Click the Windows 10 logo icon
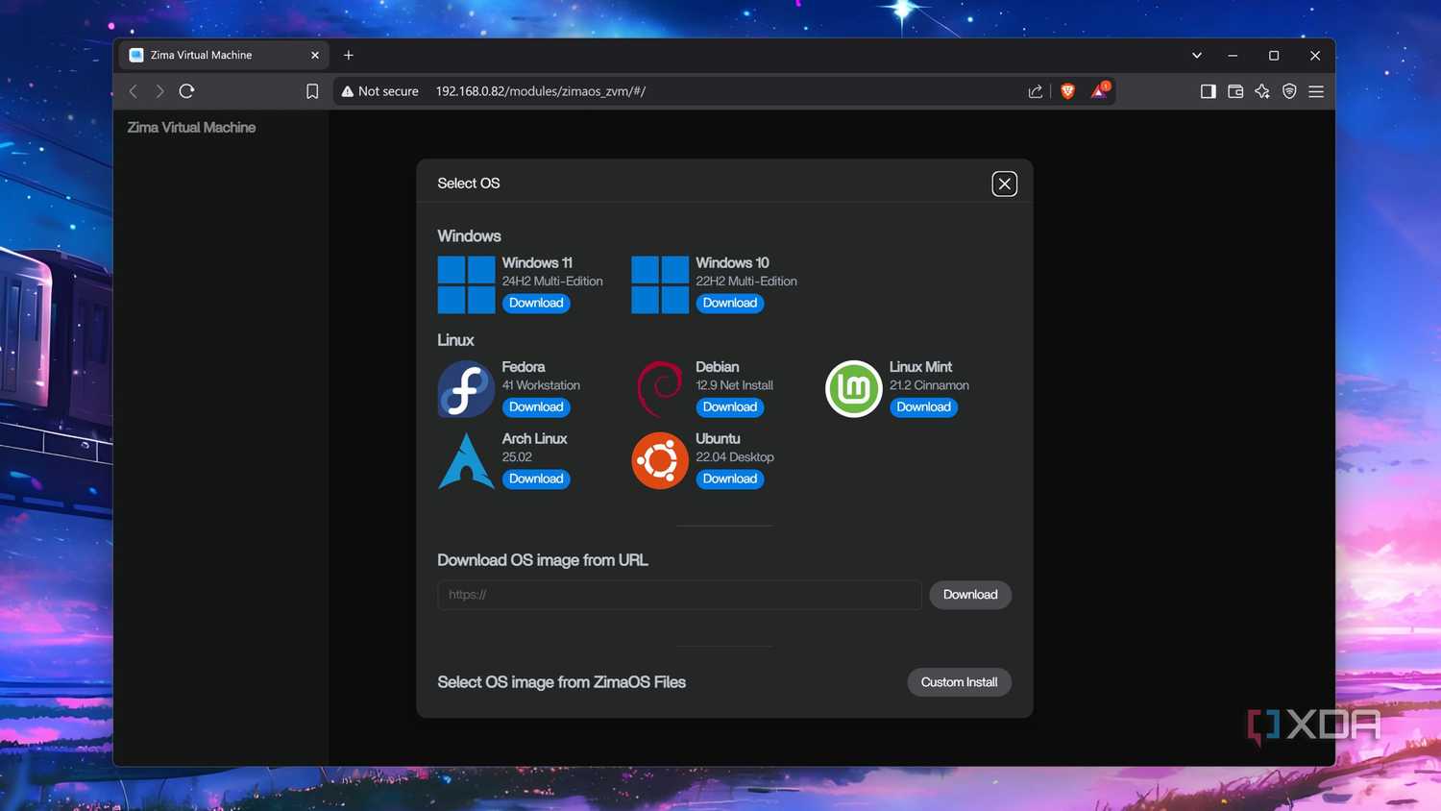This screenshot has width=1441, height=811. [660, 284]
